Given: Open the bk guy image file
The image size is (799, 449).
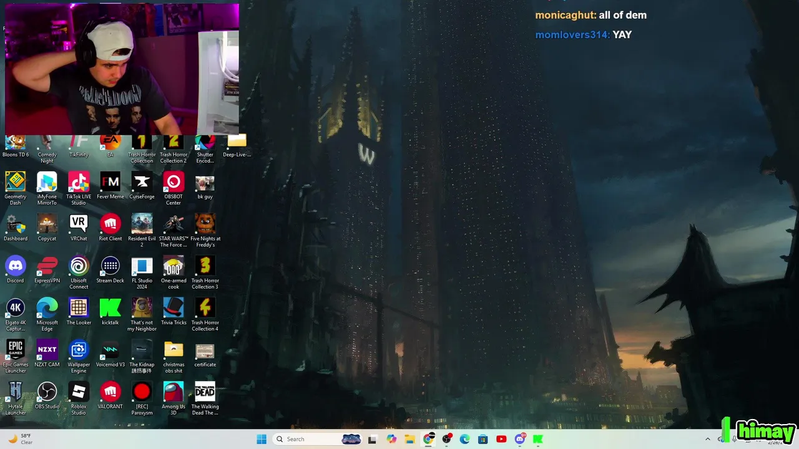Looking at the screenshot, I should click(205, 186).
